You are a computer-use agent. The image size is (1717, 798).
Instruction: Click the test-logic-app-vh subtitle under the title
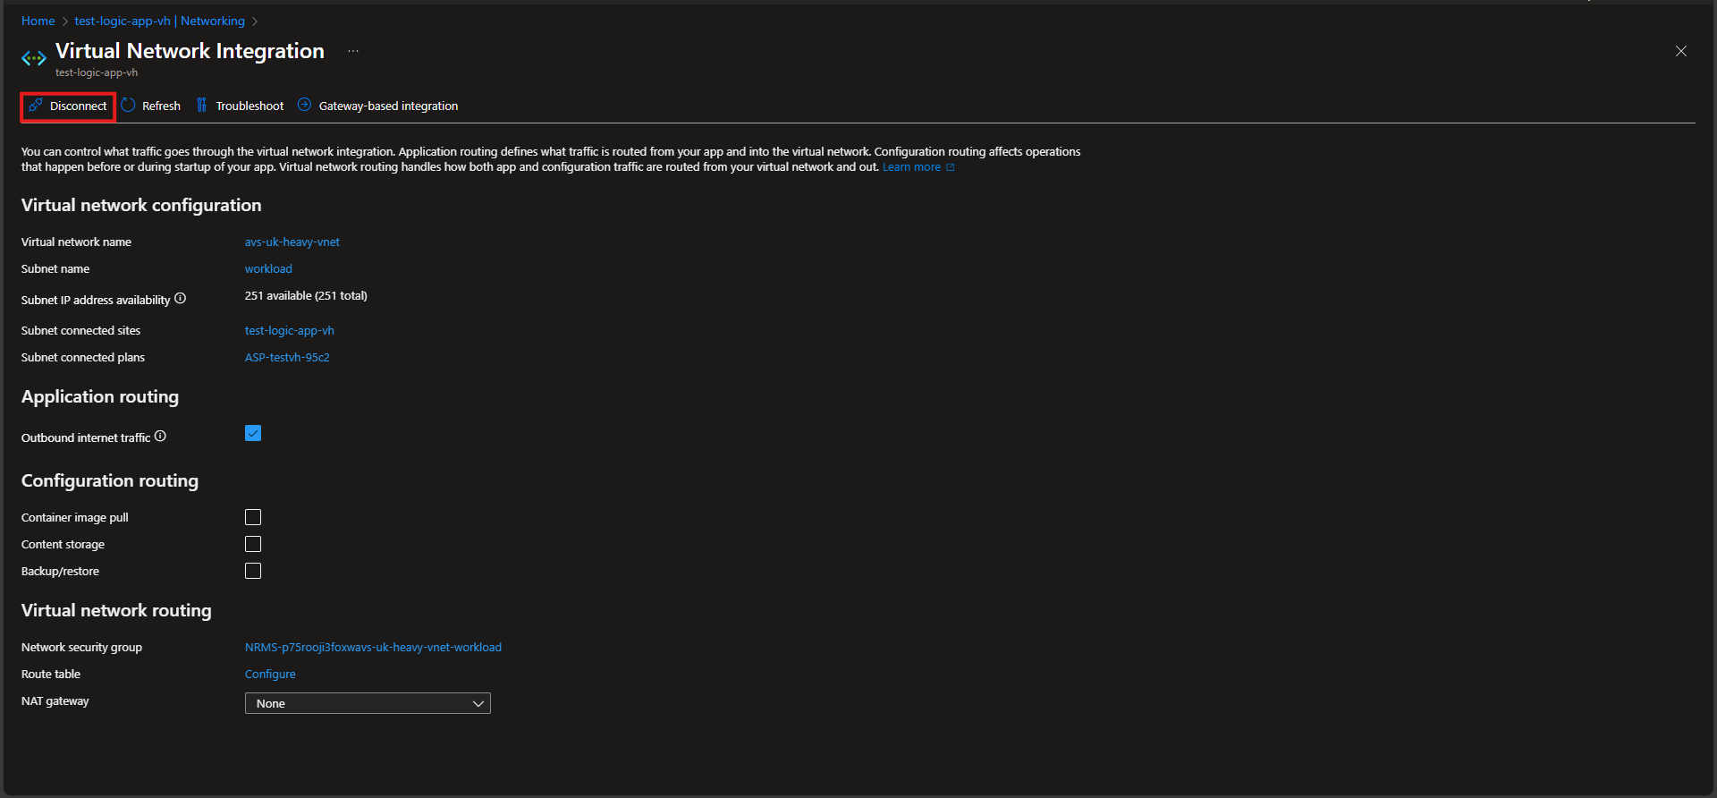97,73
